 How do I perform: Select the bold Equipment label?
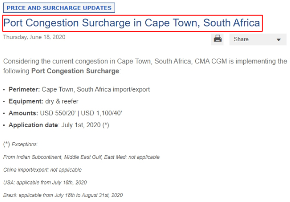click(x=26, y=101)
